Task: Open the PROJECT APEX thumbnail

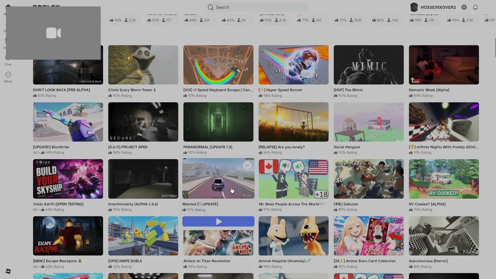Action: click(x=143, y=122)
